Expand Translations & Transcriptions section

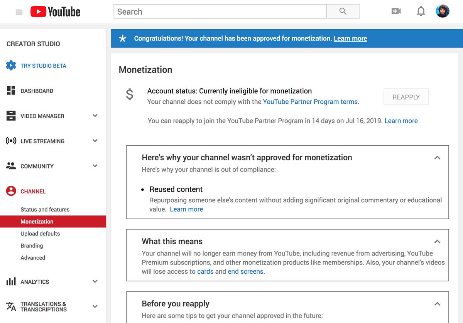95,306
